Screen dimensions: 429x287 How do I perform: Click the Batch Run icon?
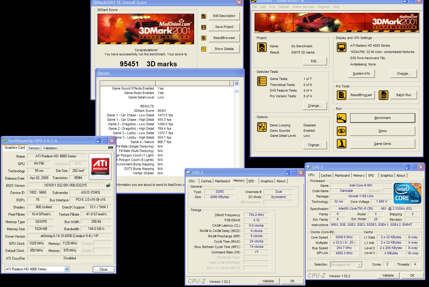384,95
